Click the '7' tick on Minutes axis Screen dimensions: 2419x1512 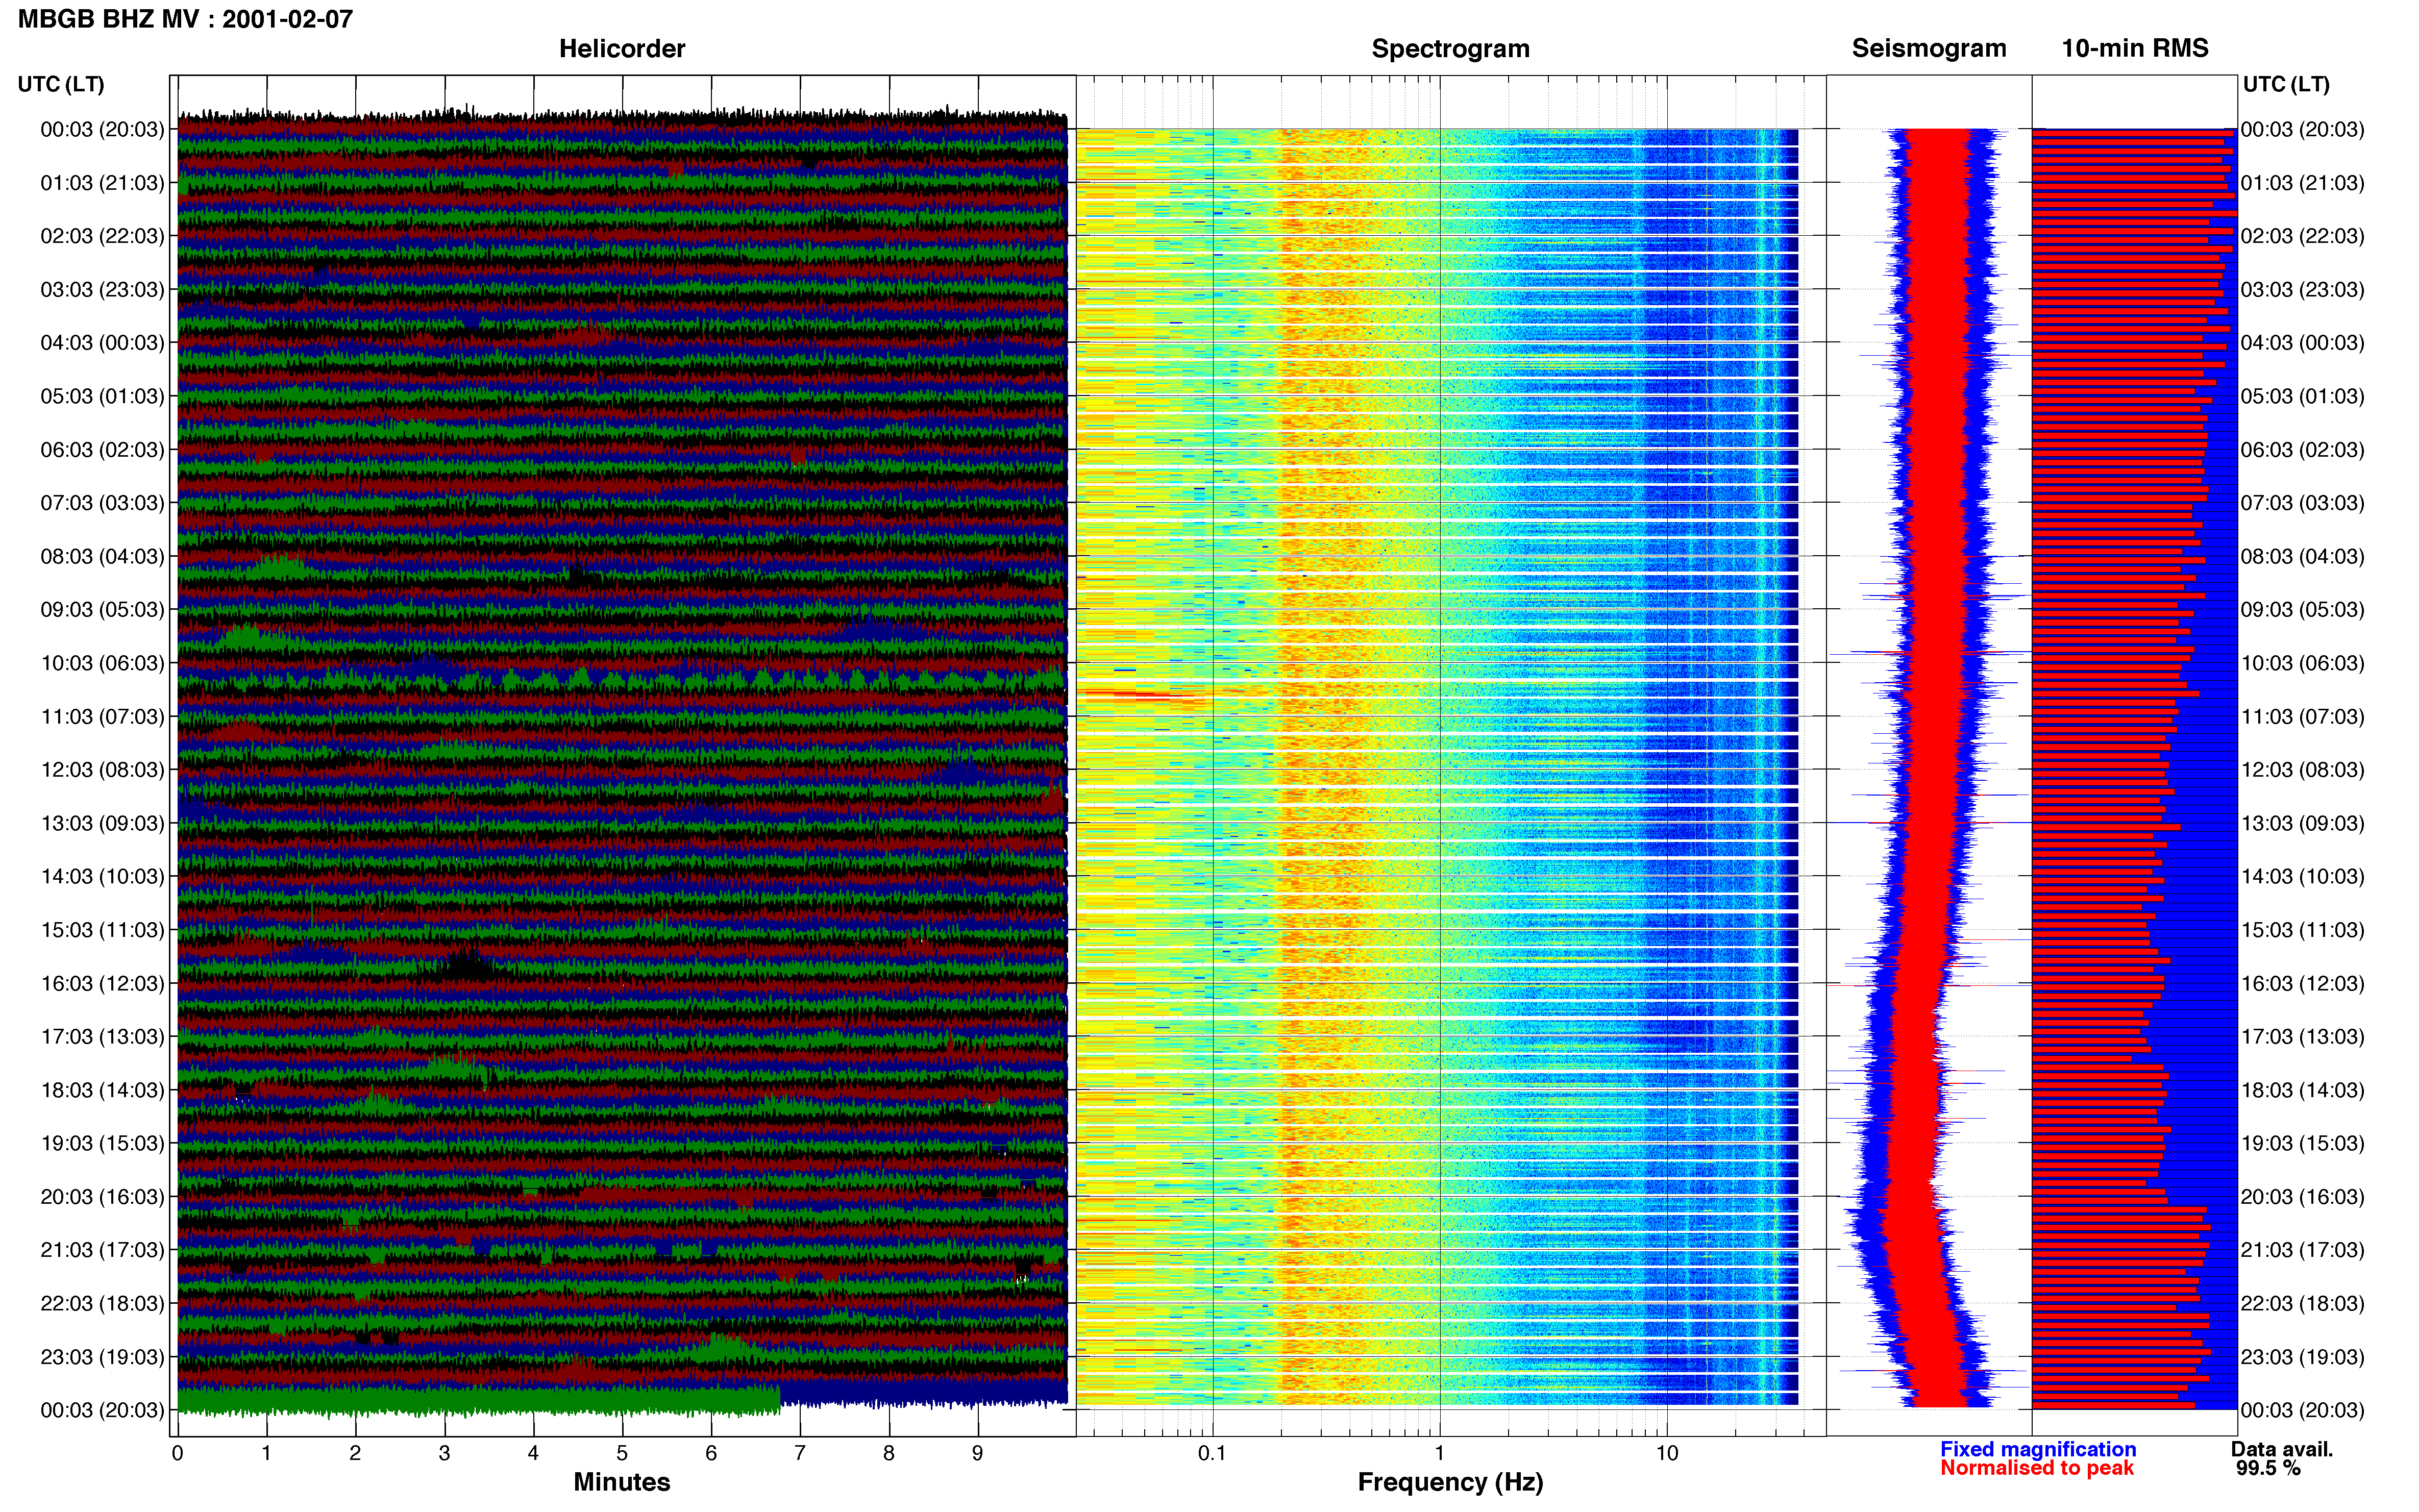point(800,1454)
